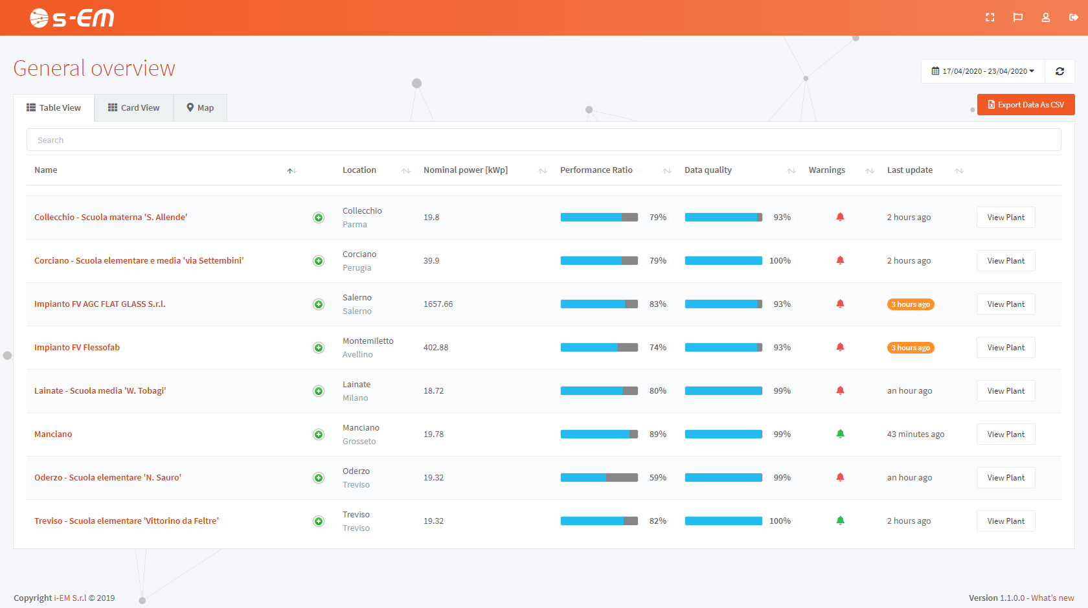Open the user profile icon
This screenshot has width=1088, height=608.
[x=1045, y=17]
